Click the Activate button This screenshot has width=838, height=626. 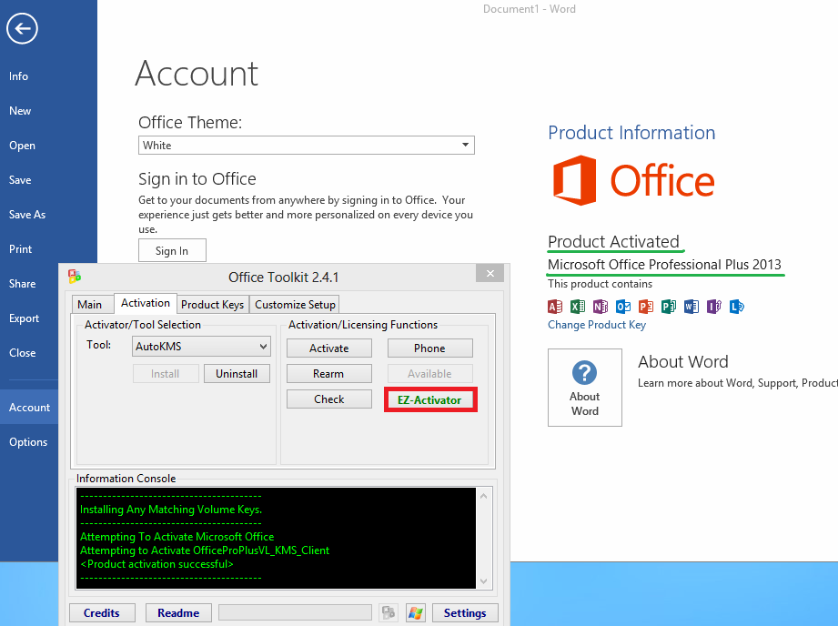329,348
